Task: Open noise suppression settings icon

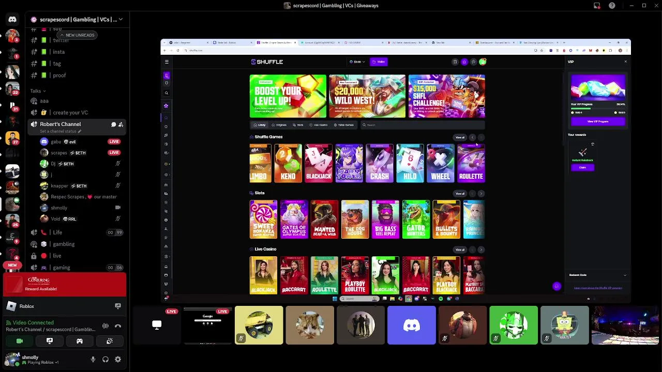Action: [x=106, y=326]
